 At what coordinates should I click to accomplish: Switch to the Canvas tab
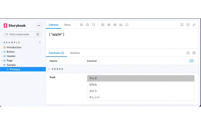[x=53, y=25]
